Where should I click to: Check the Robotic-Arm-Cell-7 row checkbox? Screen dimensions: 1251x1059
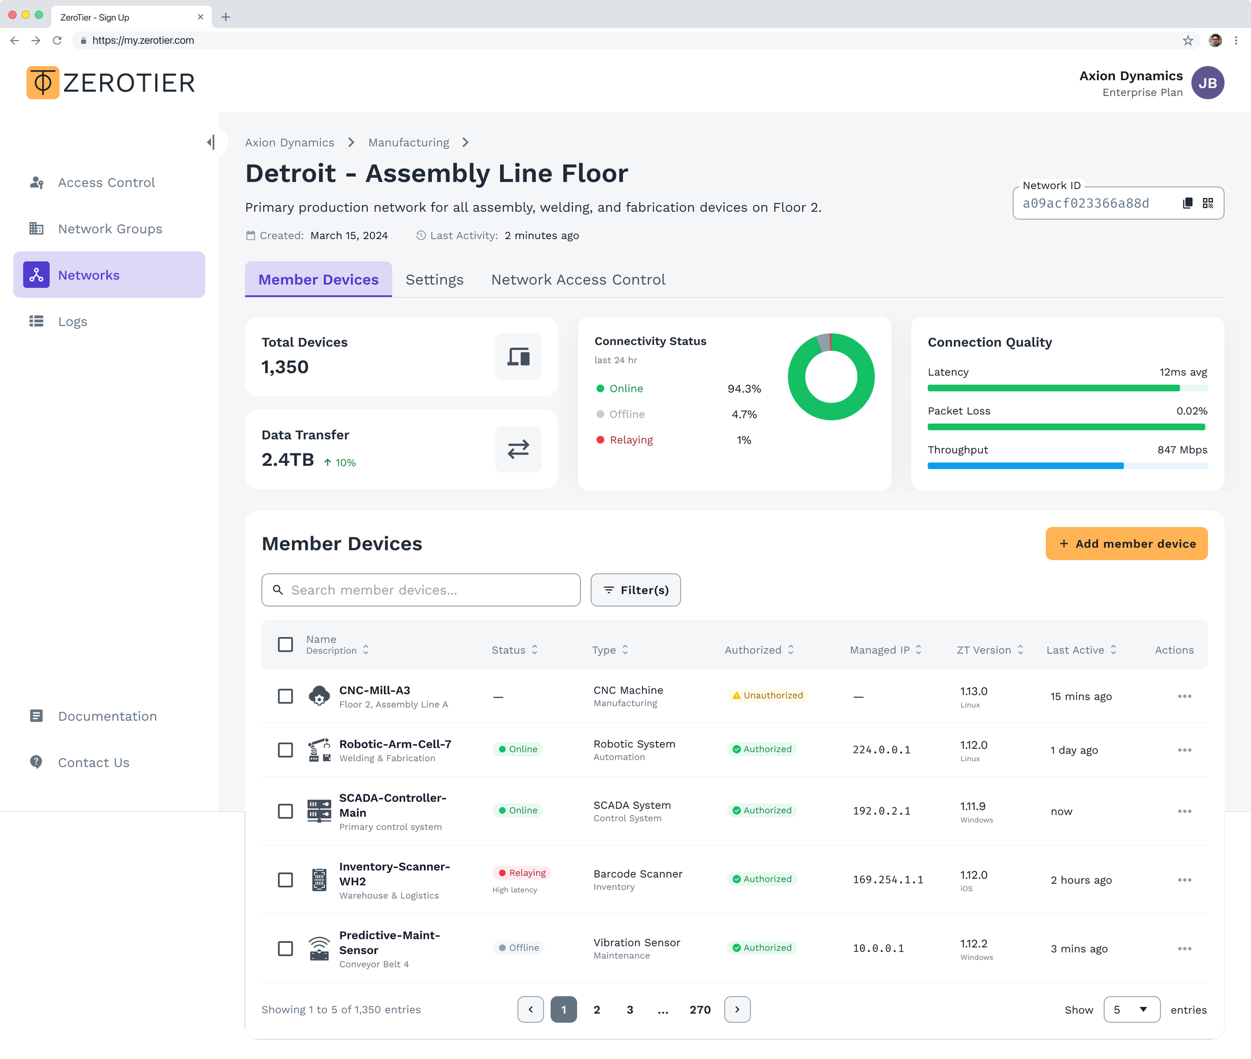pos(285,749)
